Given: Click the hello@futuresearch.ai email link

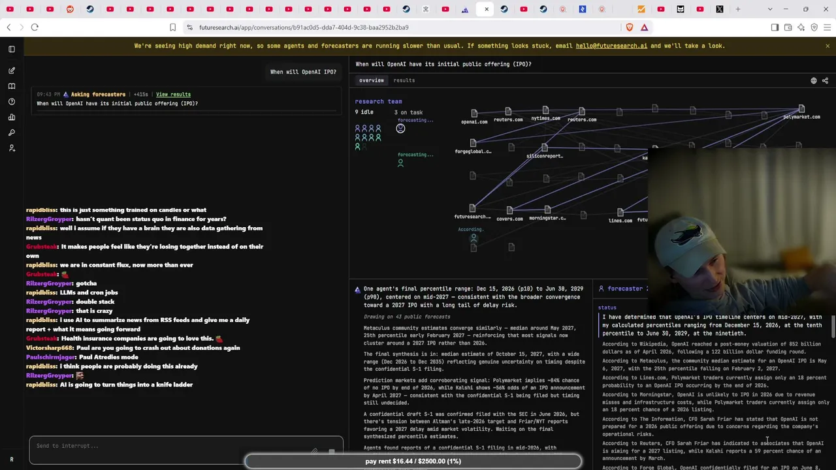Looking at the screenshot, I should [611, 46].
